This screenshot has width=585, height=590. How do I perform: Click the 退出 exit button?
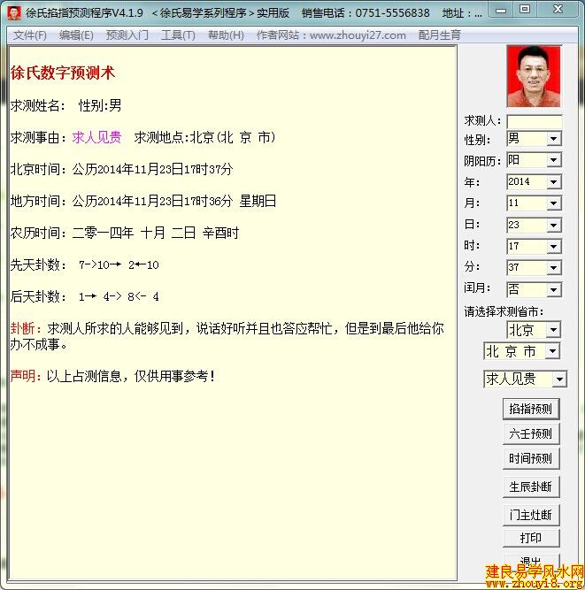click(531, 561)
